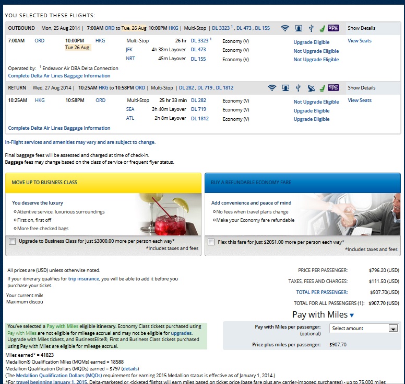
Task: Click satellite TV icon on return flight
Action: [311, 88]
